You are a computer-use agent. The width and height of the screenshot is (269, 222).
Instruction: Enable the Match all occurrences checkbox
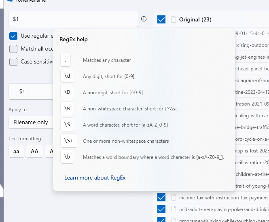pos(13,49)
